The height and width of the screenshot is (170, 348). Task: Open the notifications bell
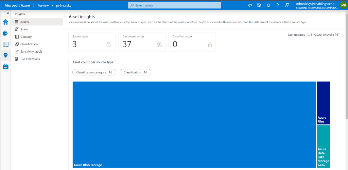pos(268,5)
